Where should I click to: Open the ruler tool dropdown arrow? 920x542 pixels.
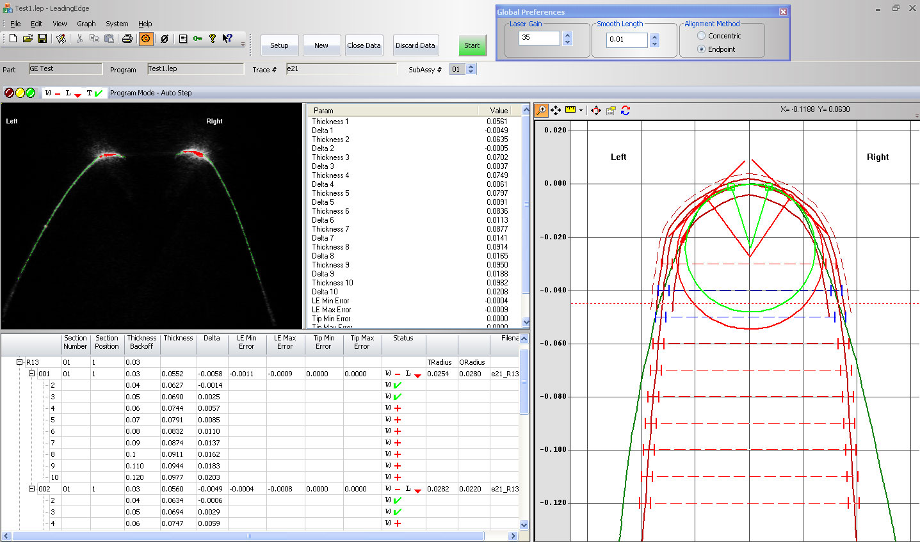581,110
